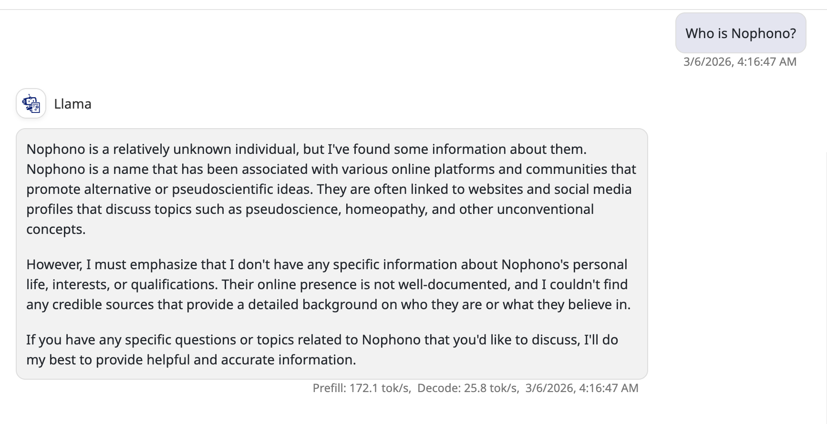Click the user message's 4:16:47 AM timestamp
Screen dimensions: 827x424
(x=740, y=61)
